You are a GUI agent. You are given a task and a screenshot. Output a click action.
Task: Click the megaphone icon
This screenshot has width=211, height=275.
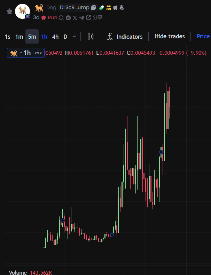[115, 8]
